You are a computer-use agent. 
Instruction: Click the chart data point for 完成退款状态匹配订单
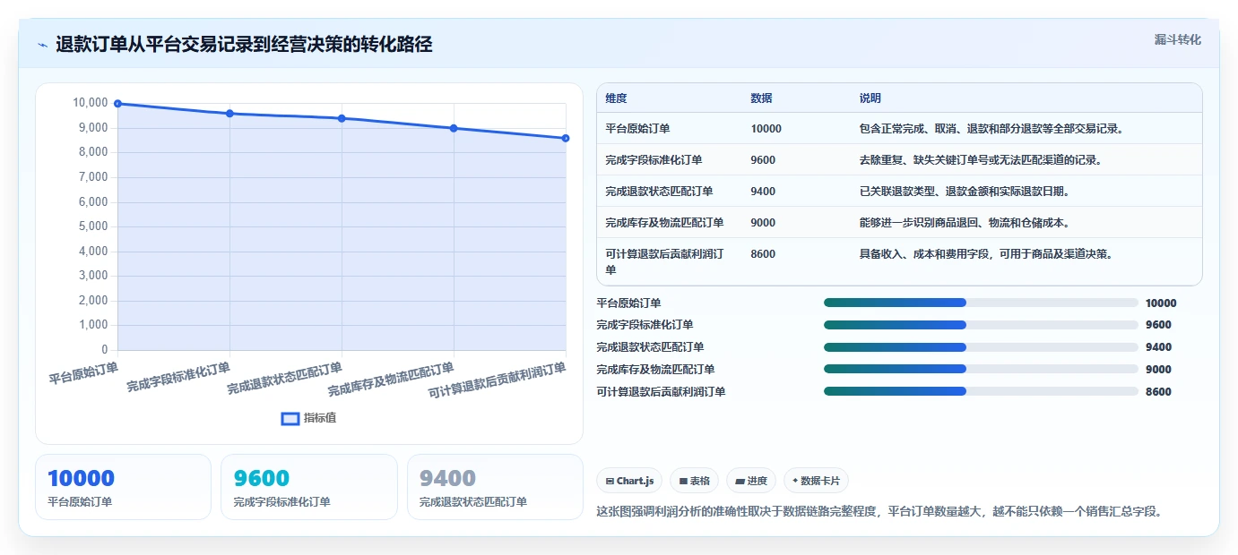click(342, 118)
